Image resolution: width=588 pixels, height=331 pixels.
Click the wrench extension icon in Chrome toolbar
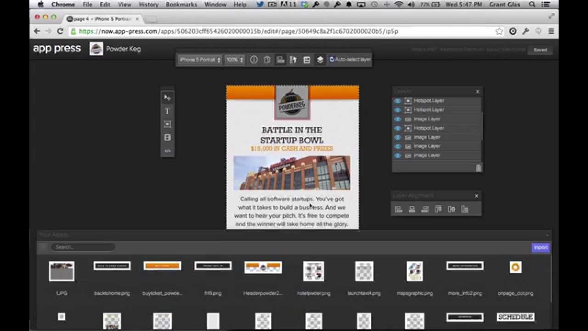(526, 31)
